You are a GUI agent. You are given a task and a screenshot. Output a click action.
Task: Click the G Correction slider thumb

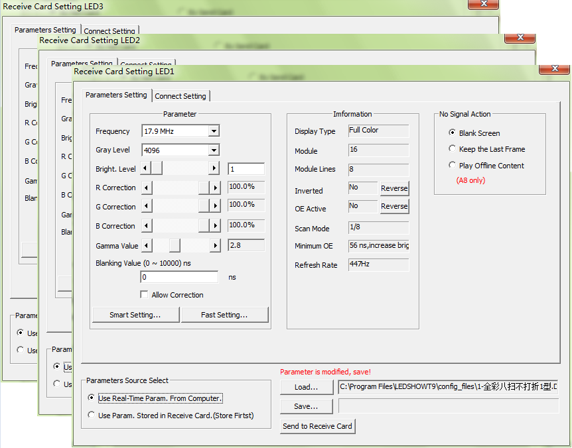coord(204,206)
